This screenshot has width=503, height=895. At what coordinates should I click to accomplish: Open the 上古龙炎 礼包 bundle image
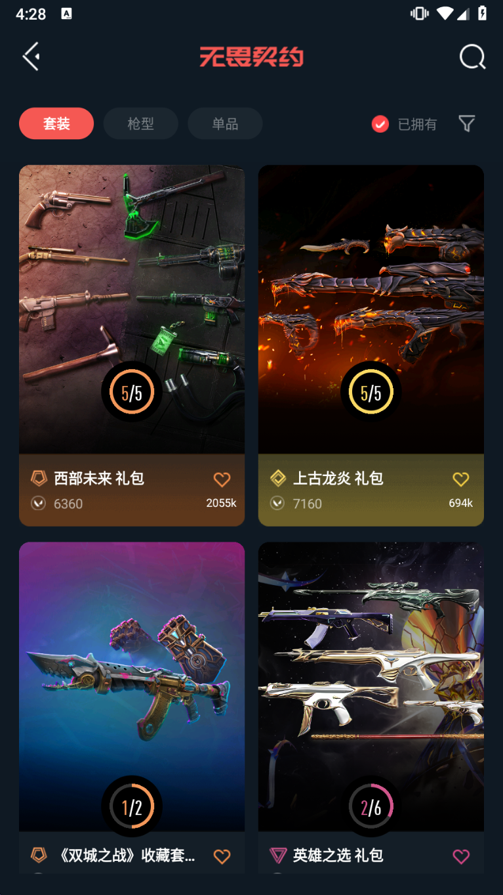(371, 309)
